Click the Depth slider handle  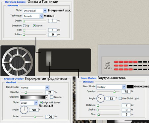click(24, 21)
